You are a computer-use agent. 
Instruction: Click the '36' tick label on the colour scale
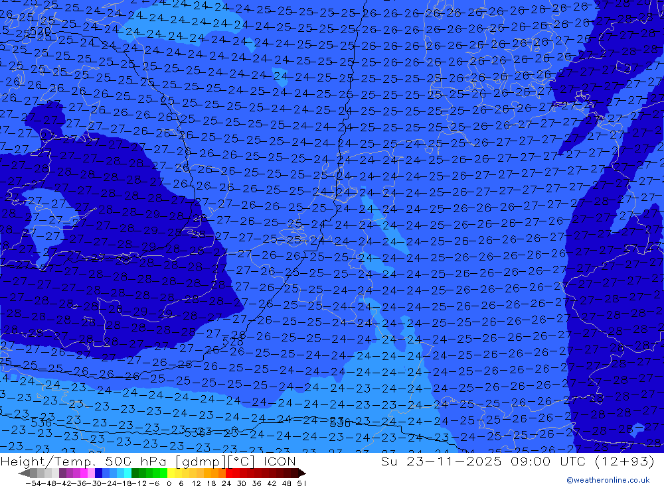click(256, 483)
